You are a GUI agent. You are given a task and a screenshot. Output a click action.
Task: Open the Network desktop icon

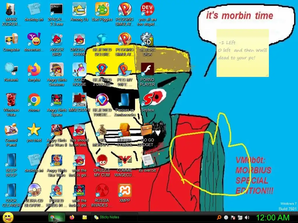[11, 72]
